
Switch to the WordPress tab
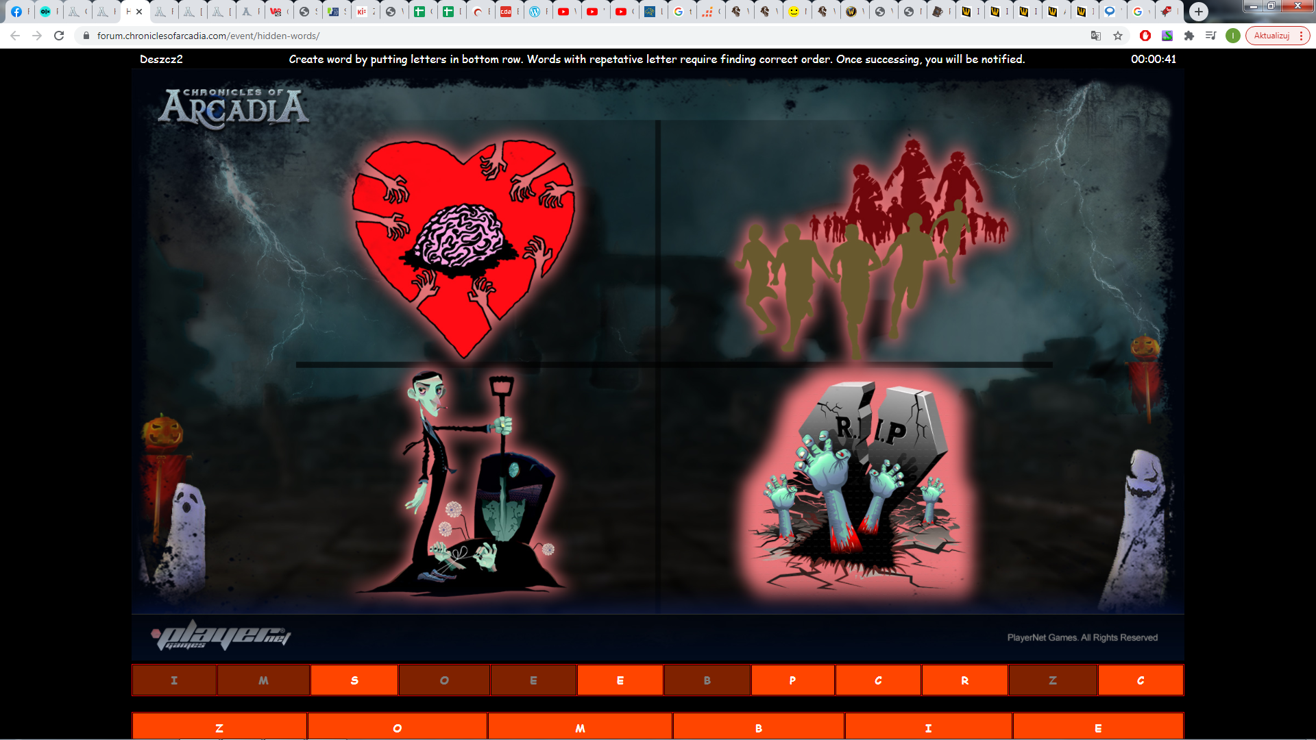(x=535, y=11)
